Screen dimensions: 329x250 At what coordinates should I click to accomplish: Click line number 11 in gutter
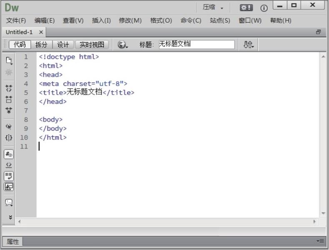point(24,147)
